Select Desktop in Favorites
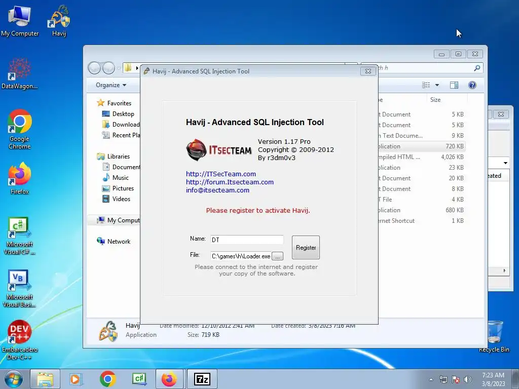519x389 pixels. tap(118, 114)
